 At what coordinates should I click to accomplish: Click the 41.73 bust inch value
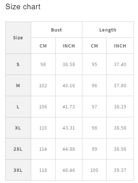(x=69, y=107)
